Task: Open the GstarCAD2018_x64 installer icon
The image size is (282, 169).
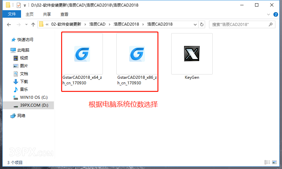Action: point(82,54)
